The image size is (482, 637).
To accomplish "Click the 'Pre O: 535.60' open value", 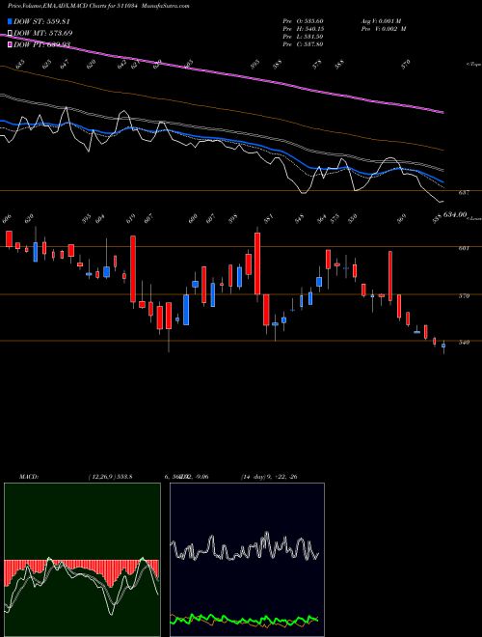I will 303,21.
